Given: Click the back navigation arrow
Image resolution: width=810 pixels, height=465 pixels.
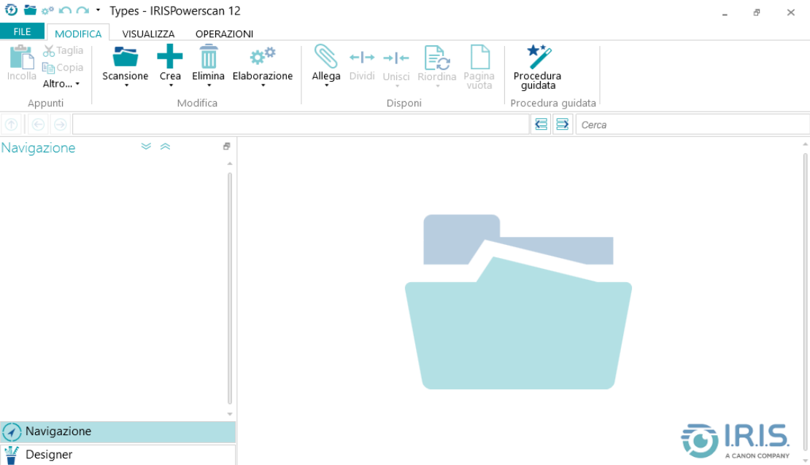Looking at the screenshot, I should (x=38, y=125).
